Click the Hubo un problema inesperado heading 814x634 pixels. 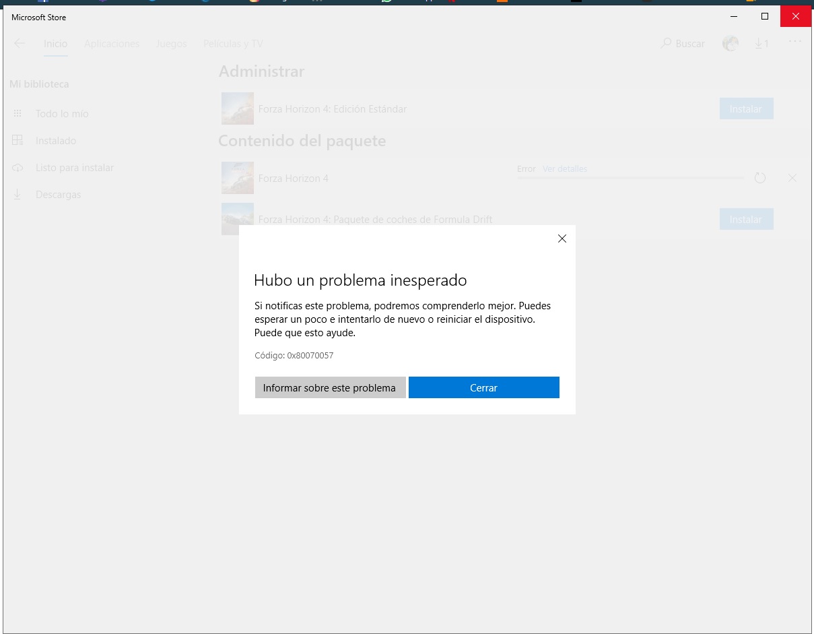click(x=360, y=280)
